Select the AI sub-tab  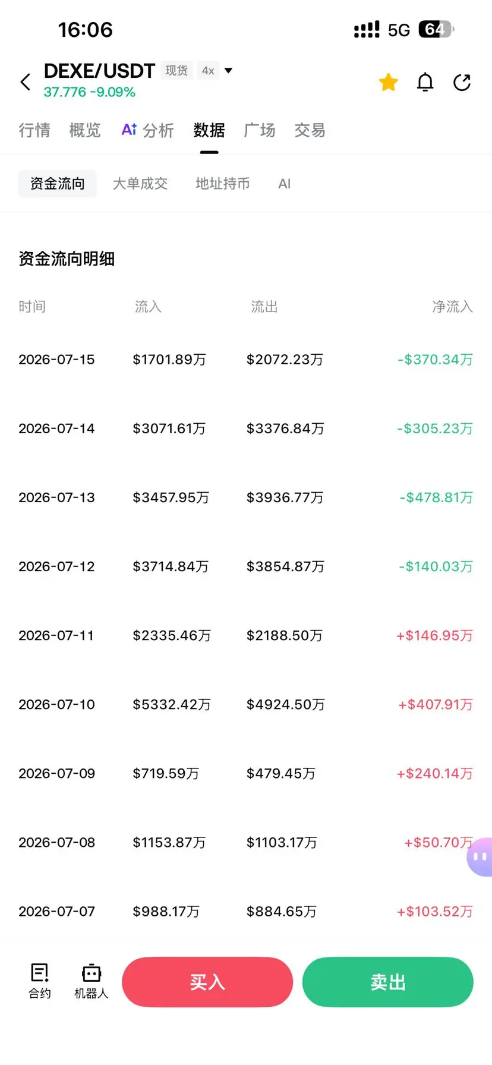coord(285,184)
